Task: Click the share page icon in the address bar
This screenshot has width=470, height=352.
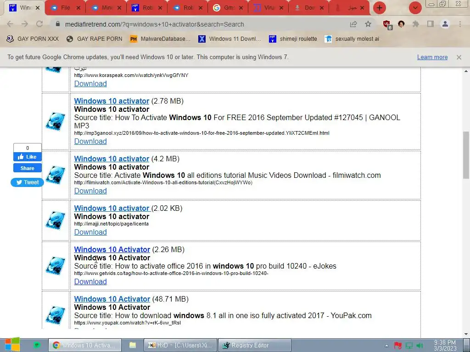Action: click(x=353, y=24)
